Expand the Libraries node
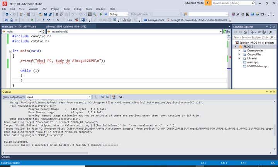278x167 pixels. [239, 58]
